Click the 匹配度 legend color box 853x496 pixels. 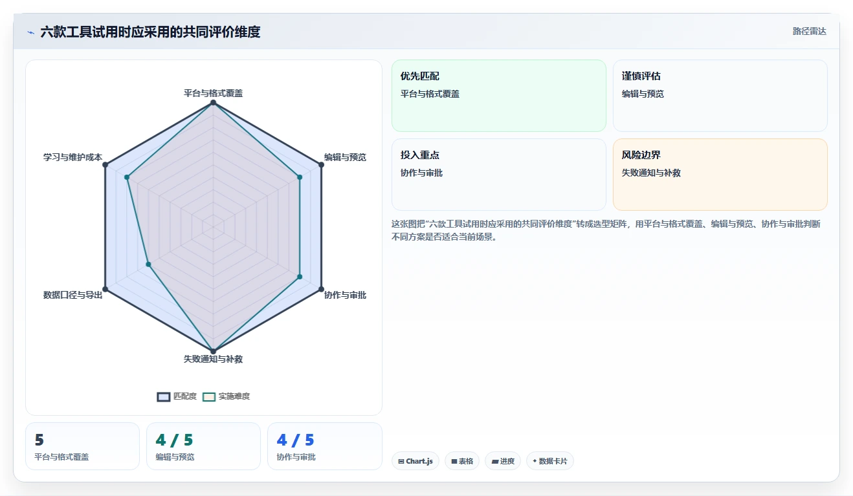[164, 396]
